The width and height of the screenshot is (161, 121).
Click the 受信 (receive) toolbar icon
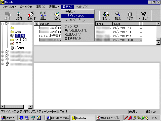[x=19, y=16]
